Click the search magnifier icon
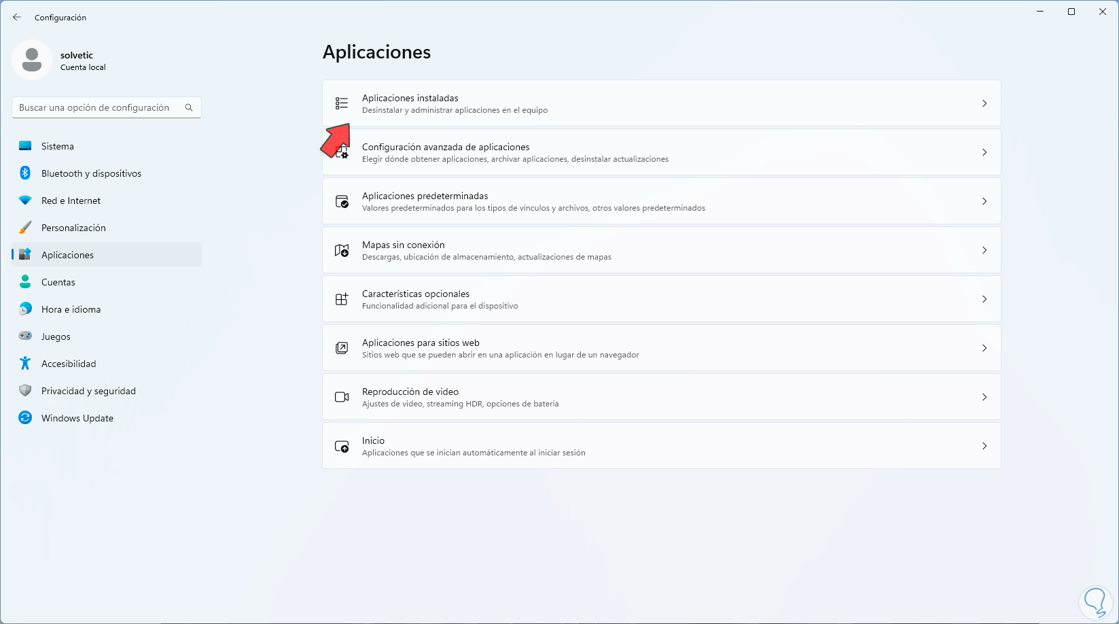 189,107
